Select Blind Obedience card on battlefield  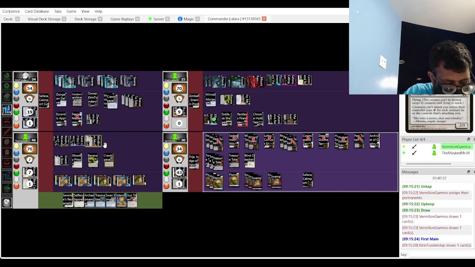[x=250, y=160]
